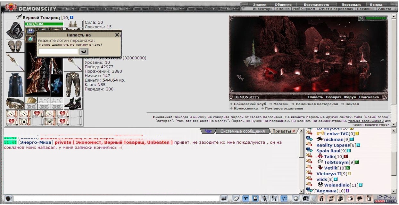Click the CLOCK button
The width and height of the screenshot is (399, 205).
(x=380, y=201)
